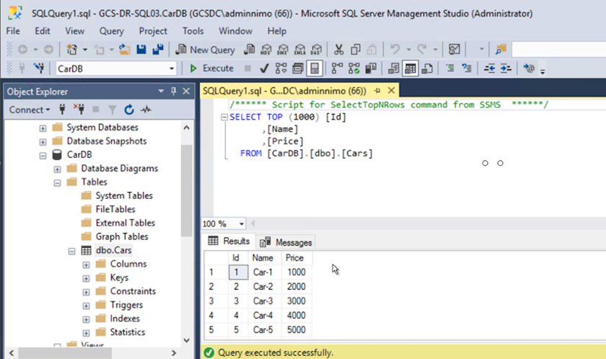Select the Car-3 cell in results
Image resolution: width=606 pixels, height=359 pixels.
click(263, 300)
